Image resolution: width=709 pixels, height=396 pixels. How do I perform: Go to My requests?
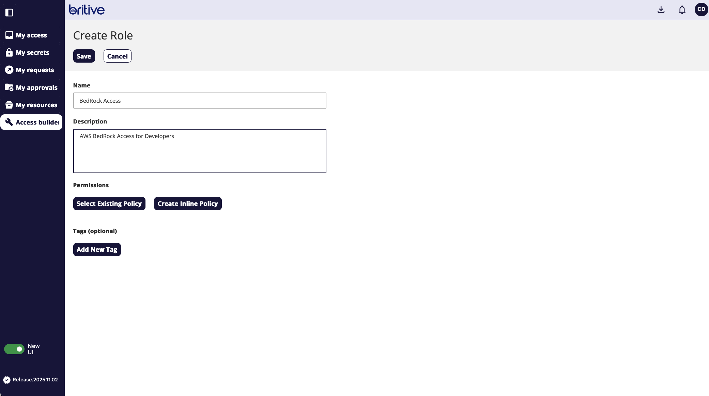coord(35,70)
